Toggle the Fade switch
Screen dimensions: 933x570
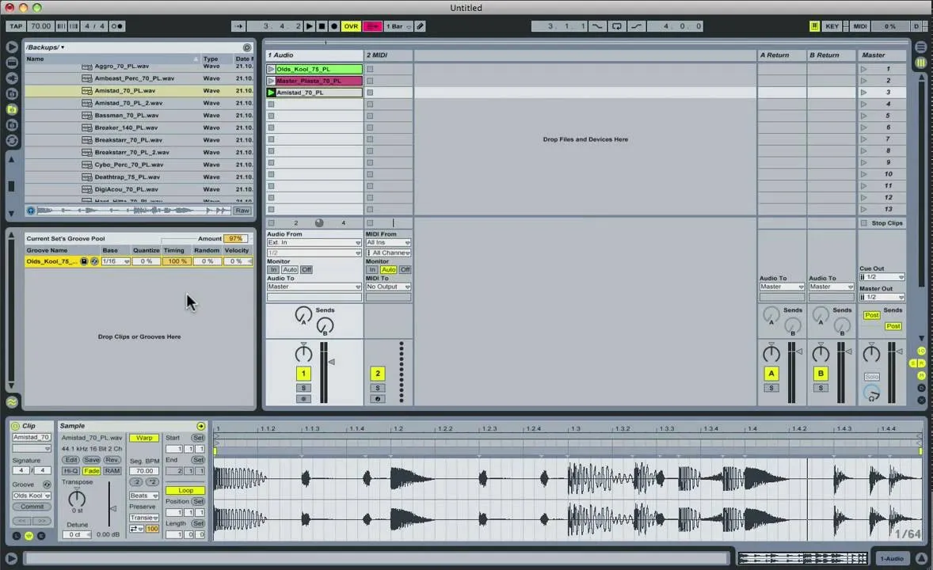(92, 470)
